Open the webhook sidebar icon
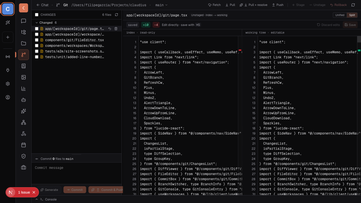 coord(23,134)
